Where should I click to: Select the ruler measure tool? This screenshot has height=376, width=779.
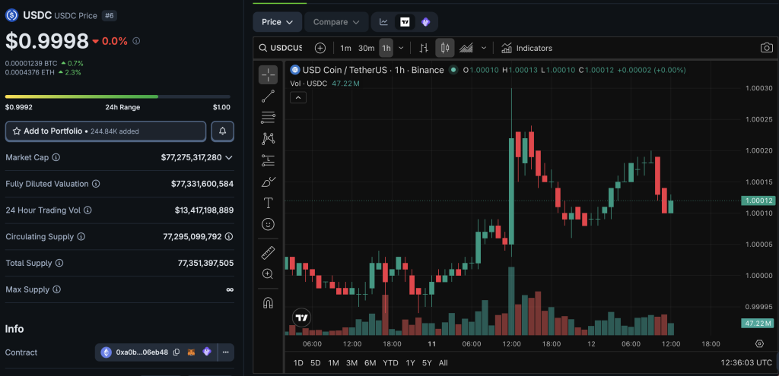(268, 253)
